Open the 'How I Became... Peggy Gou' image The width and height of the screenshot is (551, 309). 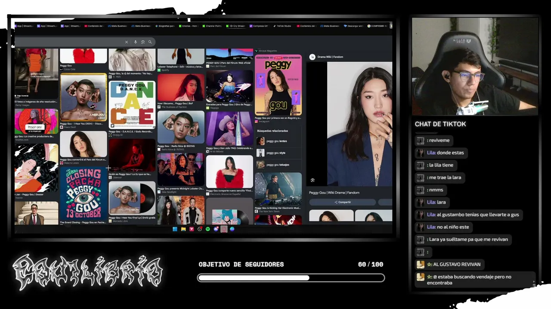181,88
